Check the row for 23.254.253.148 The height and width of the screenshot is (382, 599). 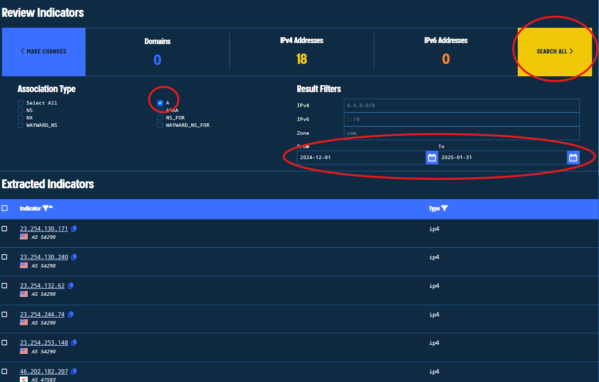(4, 342)
